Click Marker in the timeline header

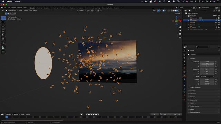[x=28, y=114]
